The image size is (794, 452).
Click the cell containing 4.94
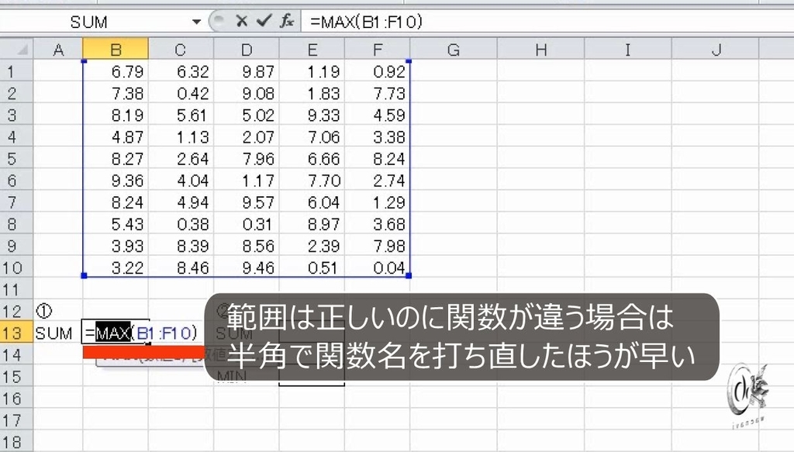pyautogui.click(x=181, y=202)
